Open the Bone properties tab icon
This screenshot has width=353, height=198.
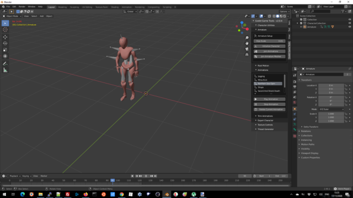(295, 130)
